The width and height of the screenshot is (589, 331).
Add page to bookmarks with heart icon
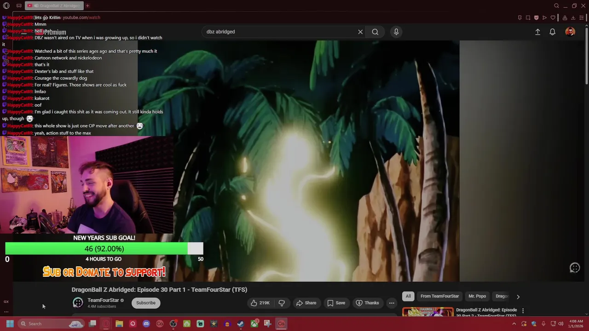coord(553,17)
